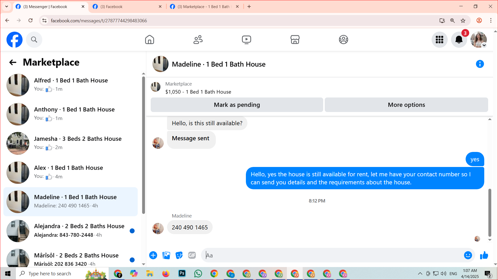
Task: Open the Watch video icon
Action: point(246,40)
